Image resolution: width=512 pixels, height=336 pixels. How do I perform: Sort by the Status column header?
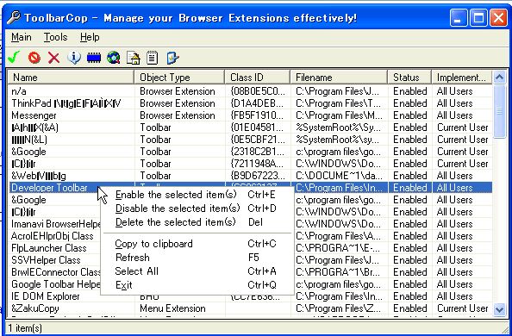click(409, 78)
